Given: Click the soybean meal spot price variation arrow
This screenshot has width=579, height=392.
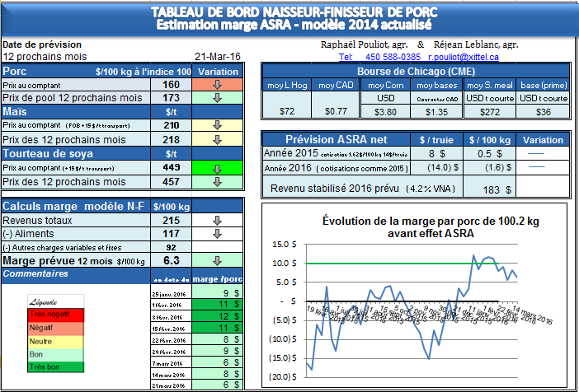Looking at the screenshot, I should point(219,168).
